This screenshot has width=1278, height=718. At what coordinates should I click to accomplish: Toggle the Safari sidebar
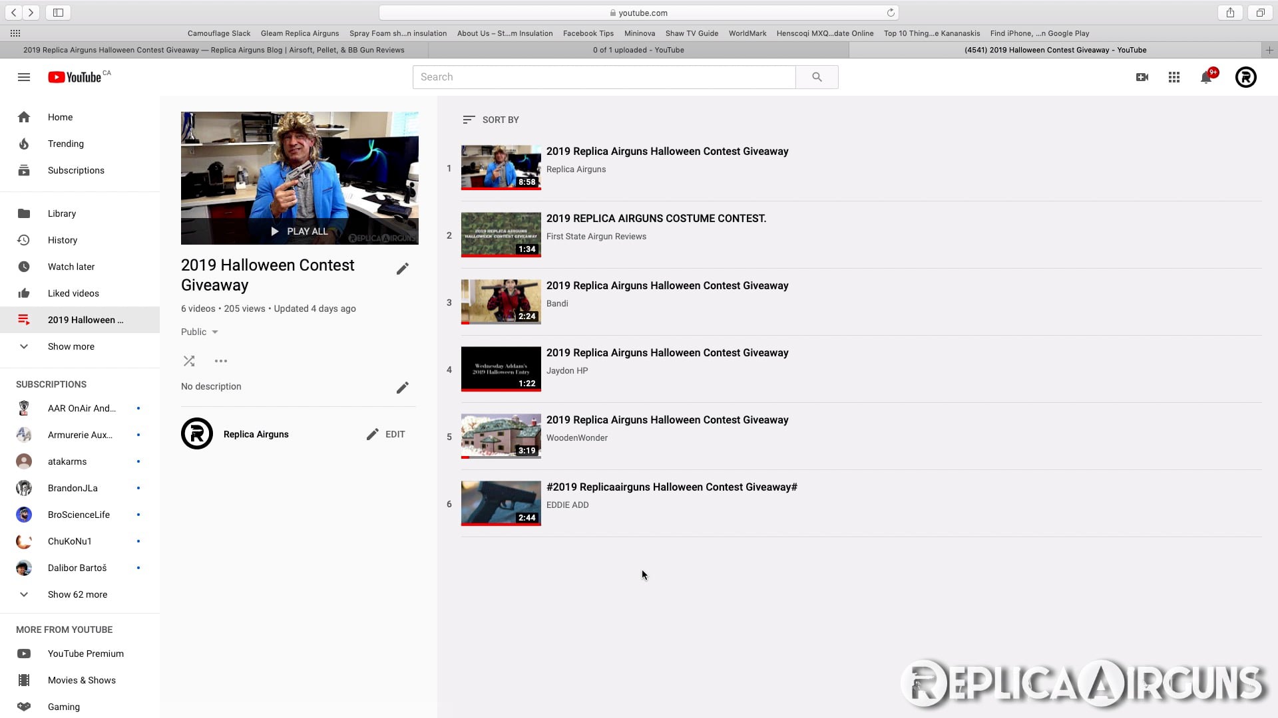coord(58,13)
